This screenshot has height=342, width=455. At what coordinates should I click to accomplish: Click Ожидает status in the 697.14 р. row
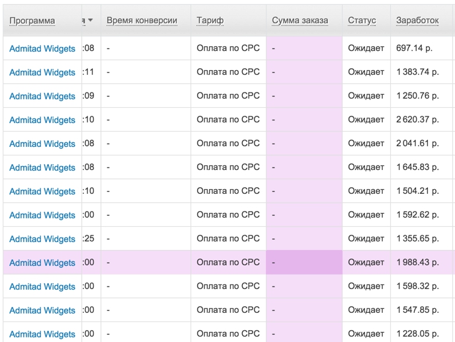click(x=366, y=48)
